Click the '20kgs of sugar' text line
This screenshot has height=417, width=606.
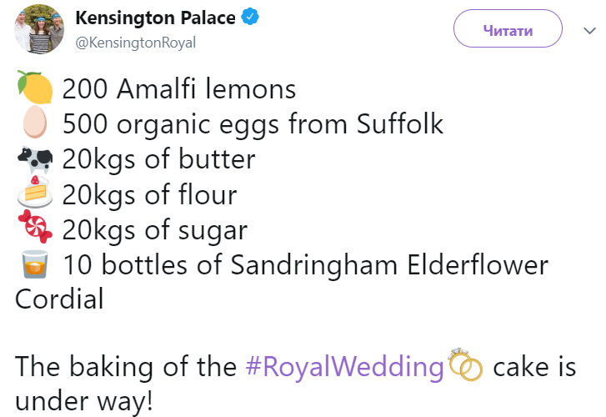[155, 230]
